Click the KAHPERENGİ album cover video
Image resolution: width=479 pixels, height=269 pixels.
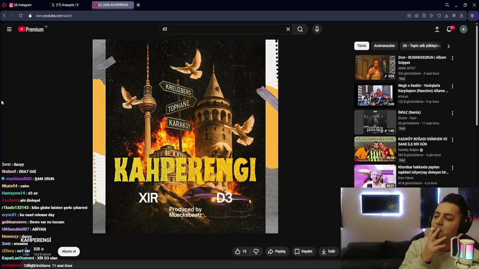(x=185, y=136)
